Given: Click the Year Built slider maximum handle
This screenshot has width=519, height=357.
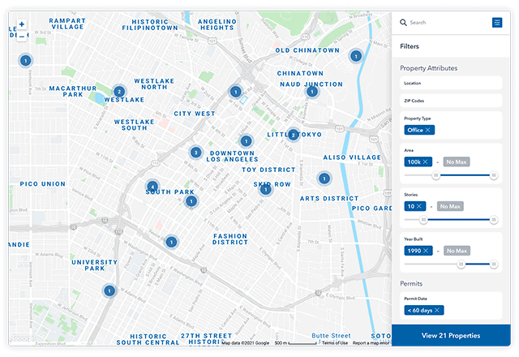Looking at the screenshot, I should (494, 264).
